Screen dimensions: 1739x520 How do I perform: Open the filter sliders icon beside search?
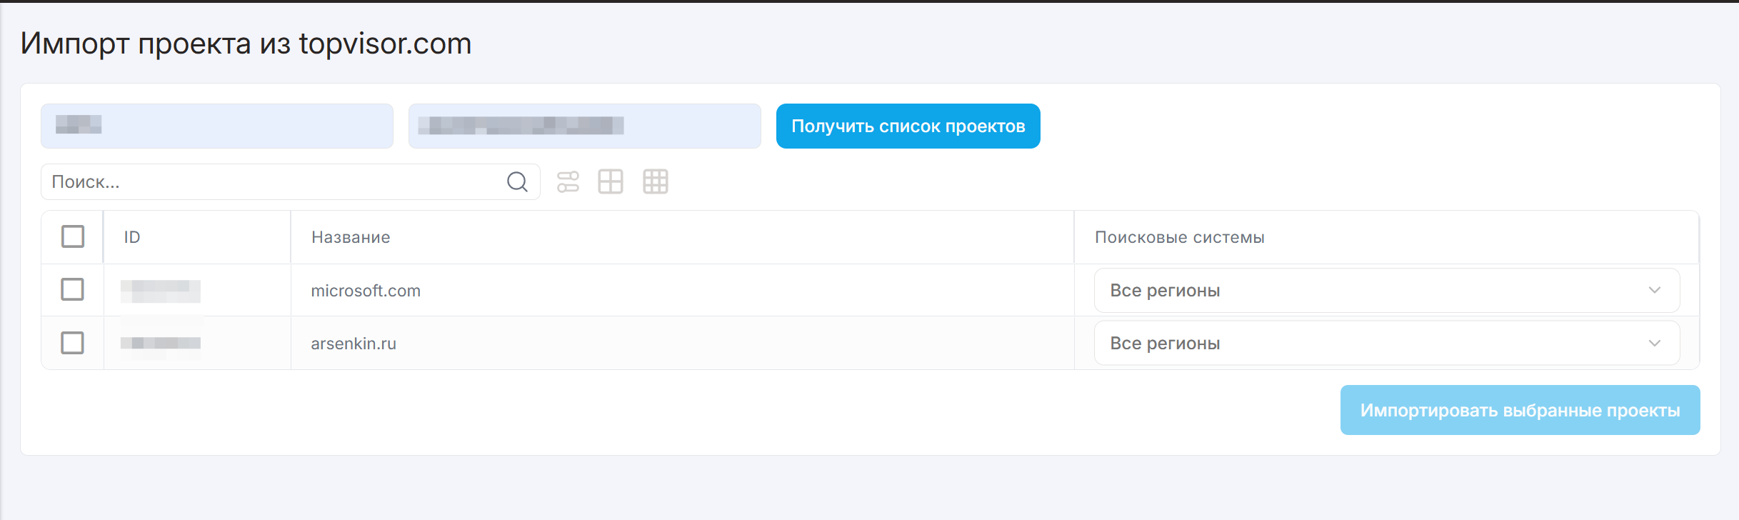568,182
